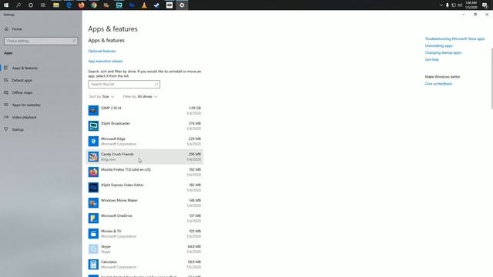Click the GIMP 2.10.14 name

pyautogui.click(x=111, y=108)
